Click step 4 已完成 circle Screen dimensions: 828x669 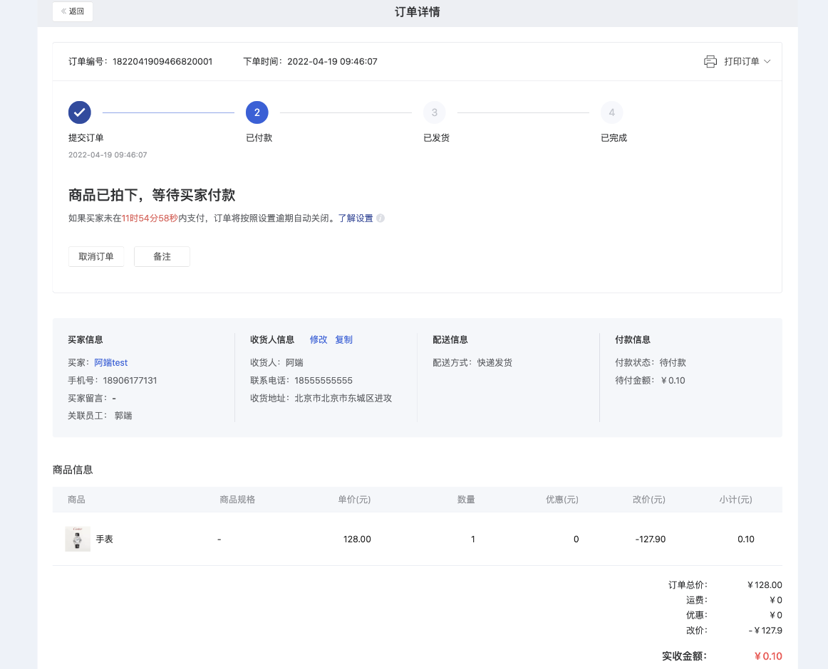[x=612, y=112]
